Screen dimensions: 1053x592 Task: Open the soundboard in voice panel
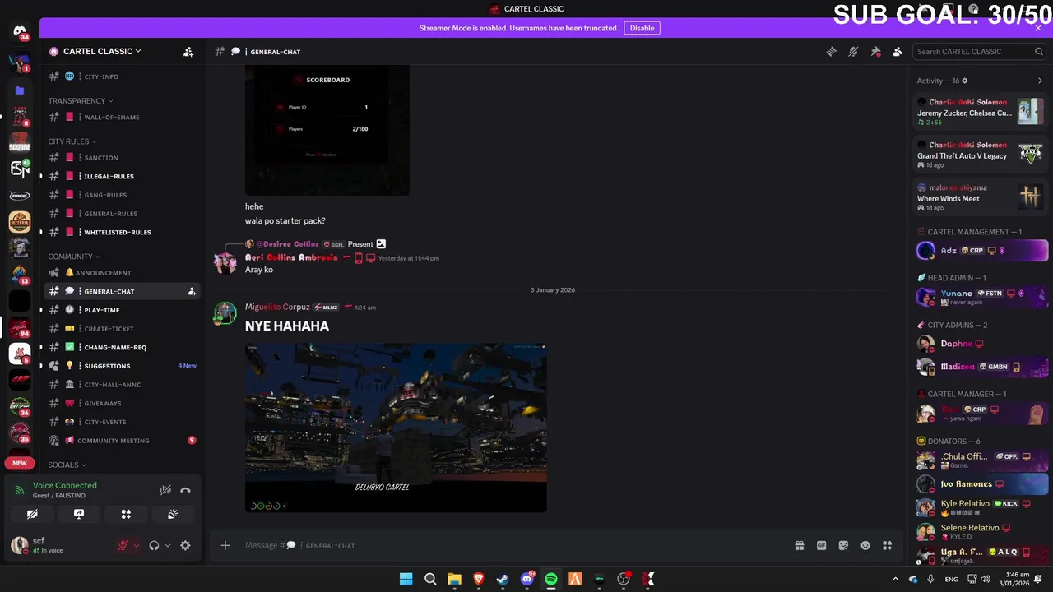coord(173,514)
